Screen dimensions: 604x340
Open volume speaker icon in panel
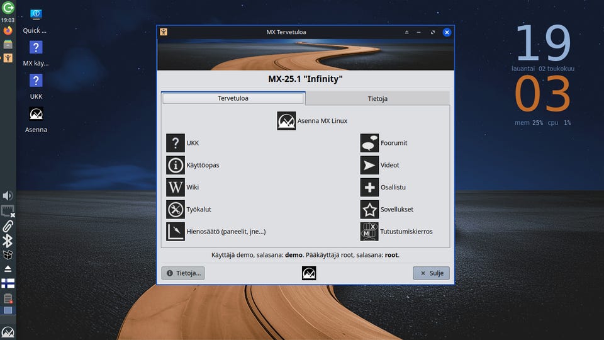point(8,196)
